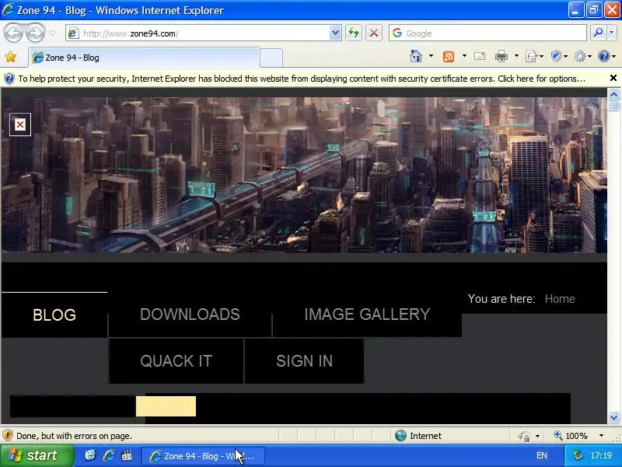The image size is (622, 467).
Task: Select the Zone 94 - Blog tab
Action: [x=145, y=58]
